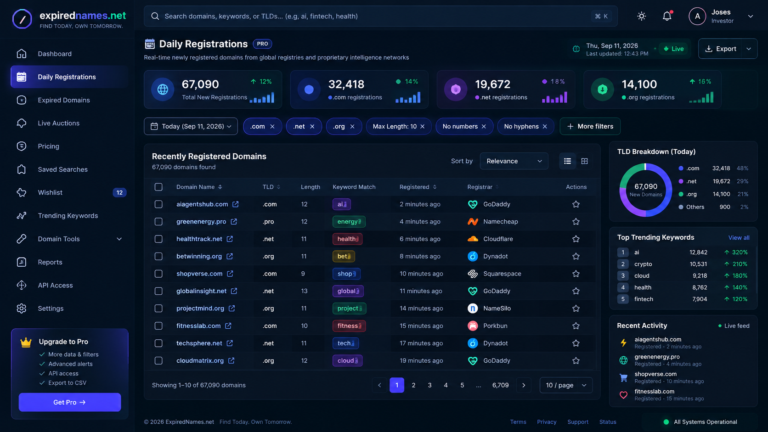Tick the checkbox for techsphere.net

158,343
